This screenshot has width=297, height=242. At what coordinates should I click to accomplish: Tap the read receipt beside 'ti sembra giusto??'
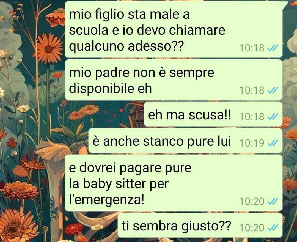pos(273,228)
